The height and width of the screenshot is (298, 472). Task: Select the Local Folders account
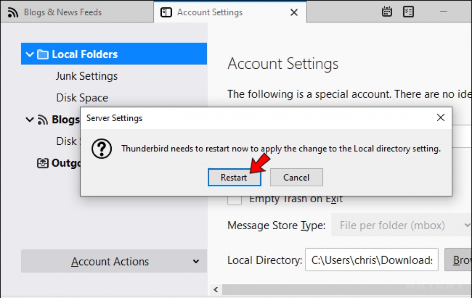[114, 54]
